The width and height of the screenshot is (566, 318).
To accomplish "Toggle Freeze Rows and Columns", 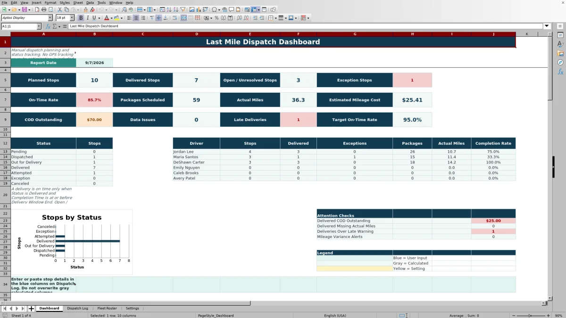I will [253, 9].
